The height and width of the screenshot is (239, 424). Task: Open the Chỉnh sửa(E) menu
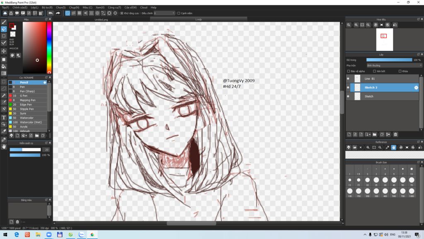(x=20, y=7)
